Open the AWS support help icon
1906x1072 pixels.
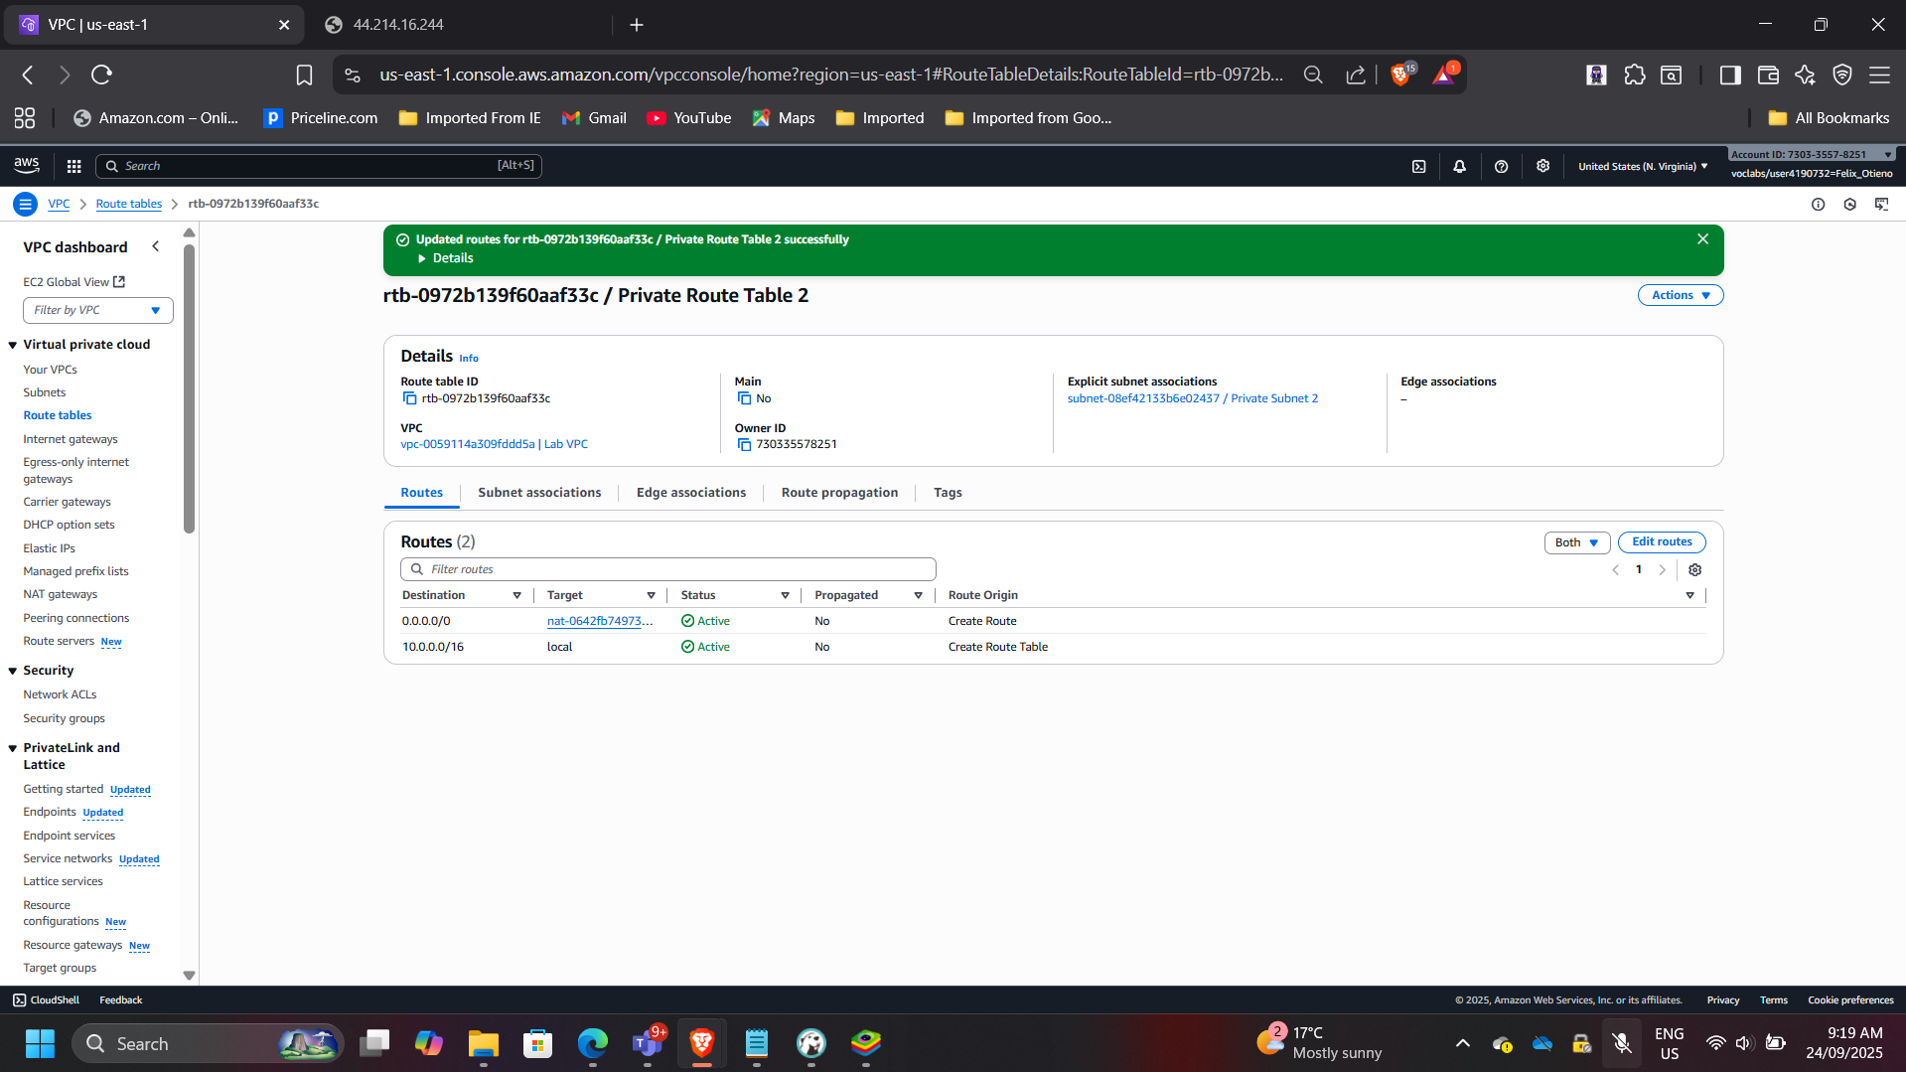(x=1501, y=166)
